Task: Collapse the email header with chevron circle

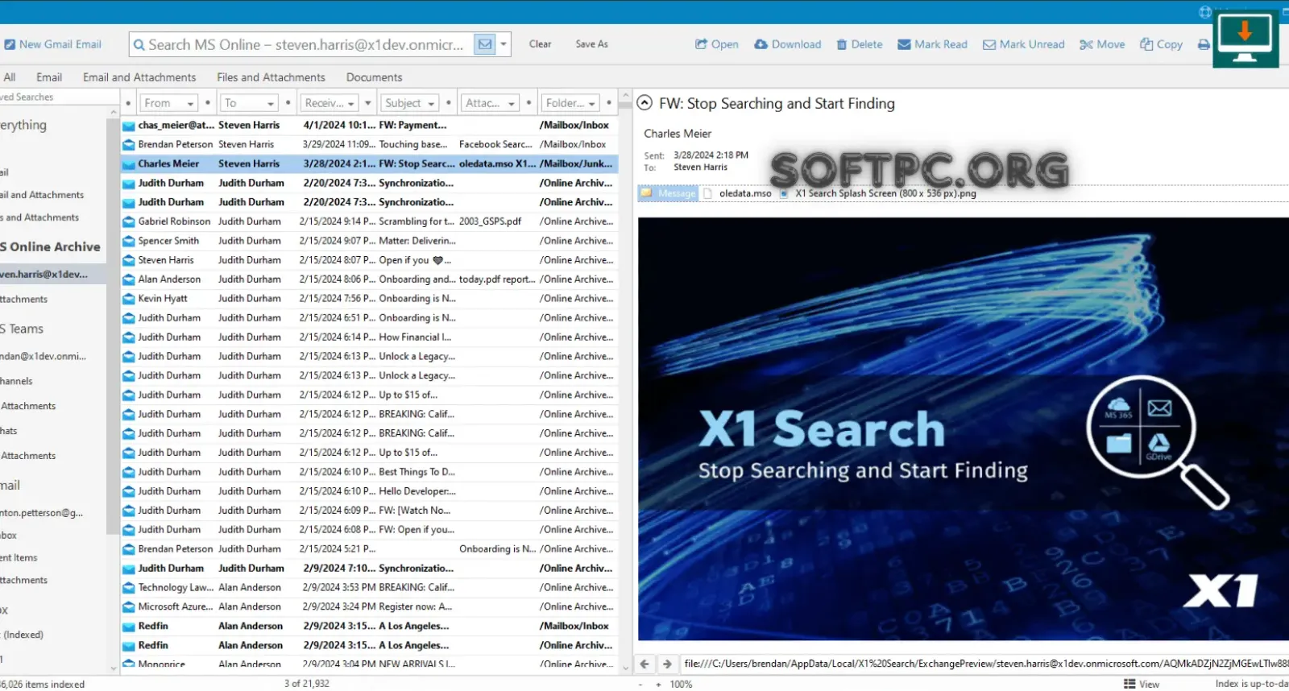Action: (644, 103)
